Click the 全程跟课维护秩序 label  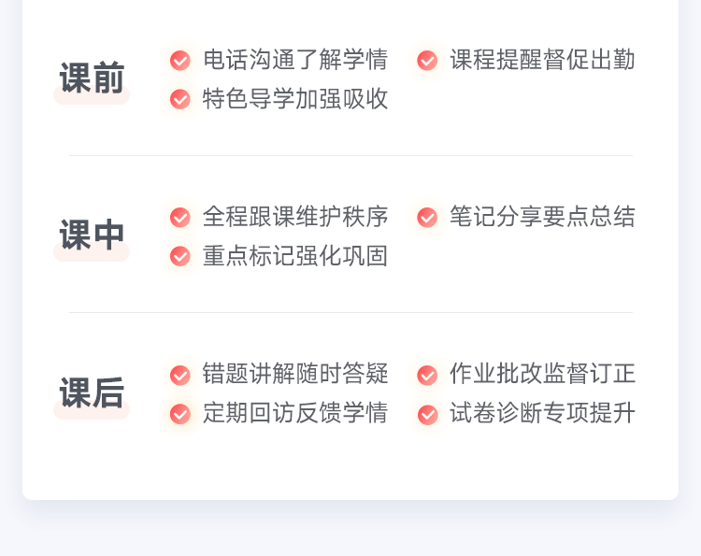point(295,217)
